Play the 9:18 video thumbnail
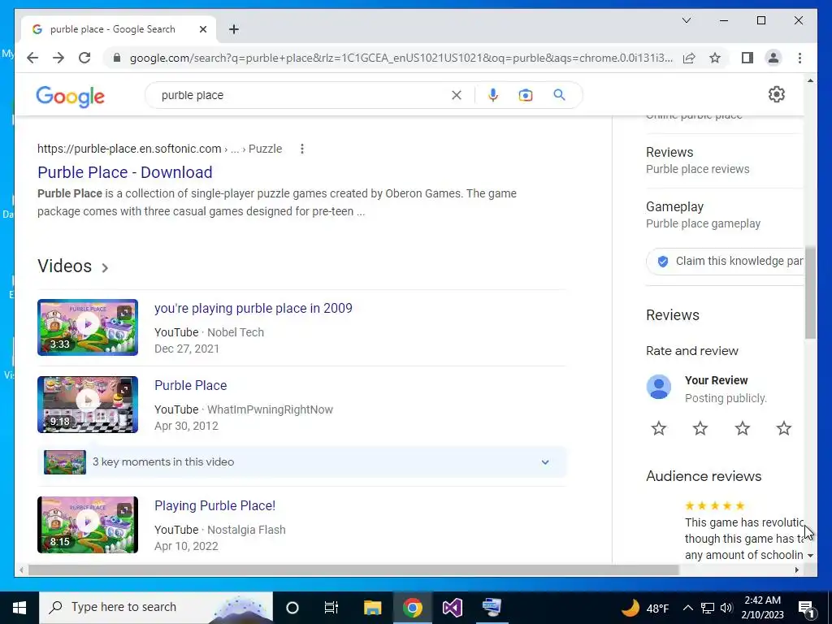This screenshot has height=624, width=832. (88, 405)
